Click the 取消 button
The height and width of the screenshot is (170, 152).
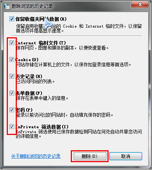click(x=126, y=156)
